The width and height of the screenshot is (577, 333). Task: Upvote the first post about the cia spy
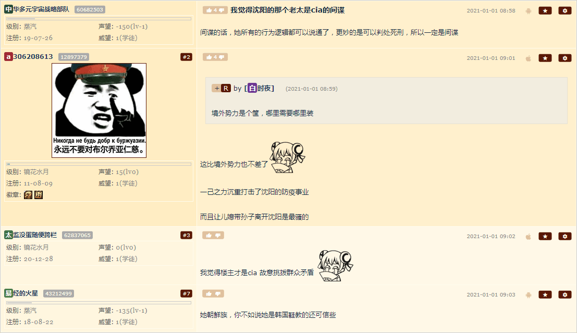(209, 10)
